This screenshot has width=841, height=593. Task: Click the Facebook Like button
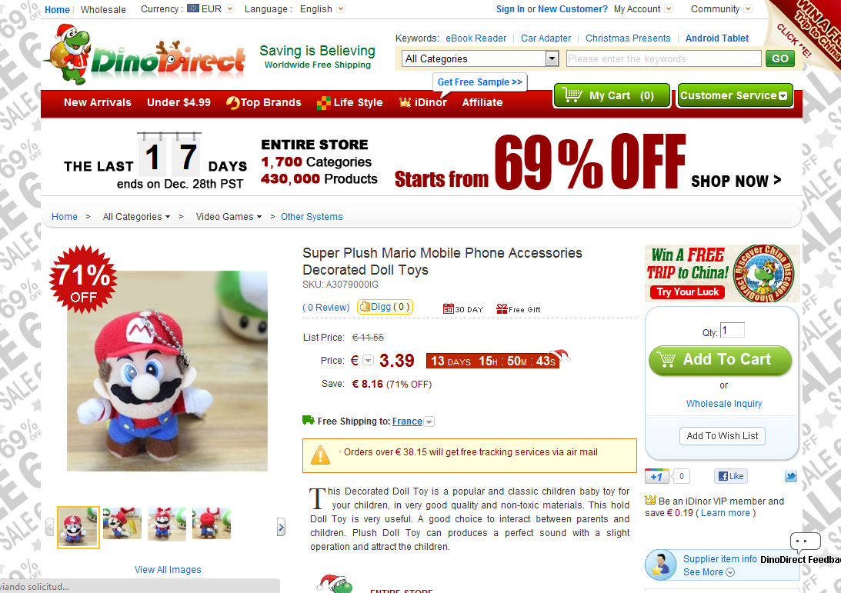coord(730,476)
